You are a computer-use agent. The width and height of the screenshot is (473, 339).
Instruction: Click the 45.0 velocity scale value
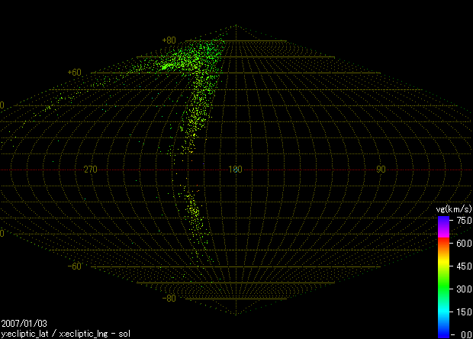point(463,266)
